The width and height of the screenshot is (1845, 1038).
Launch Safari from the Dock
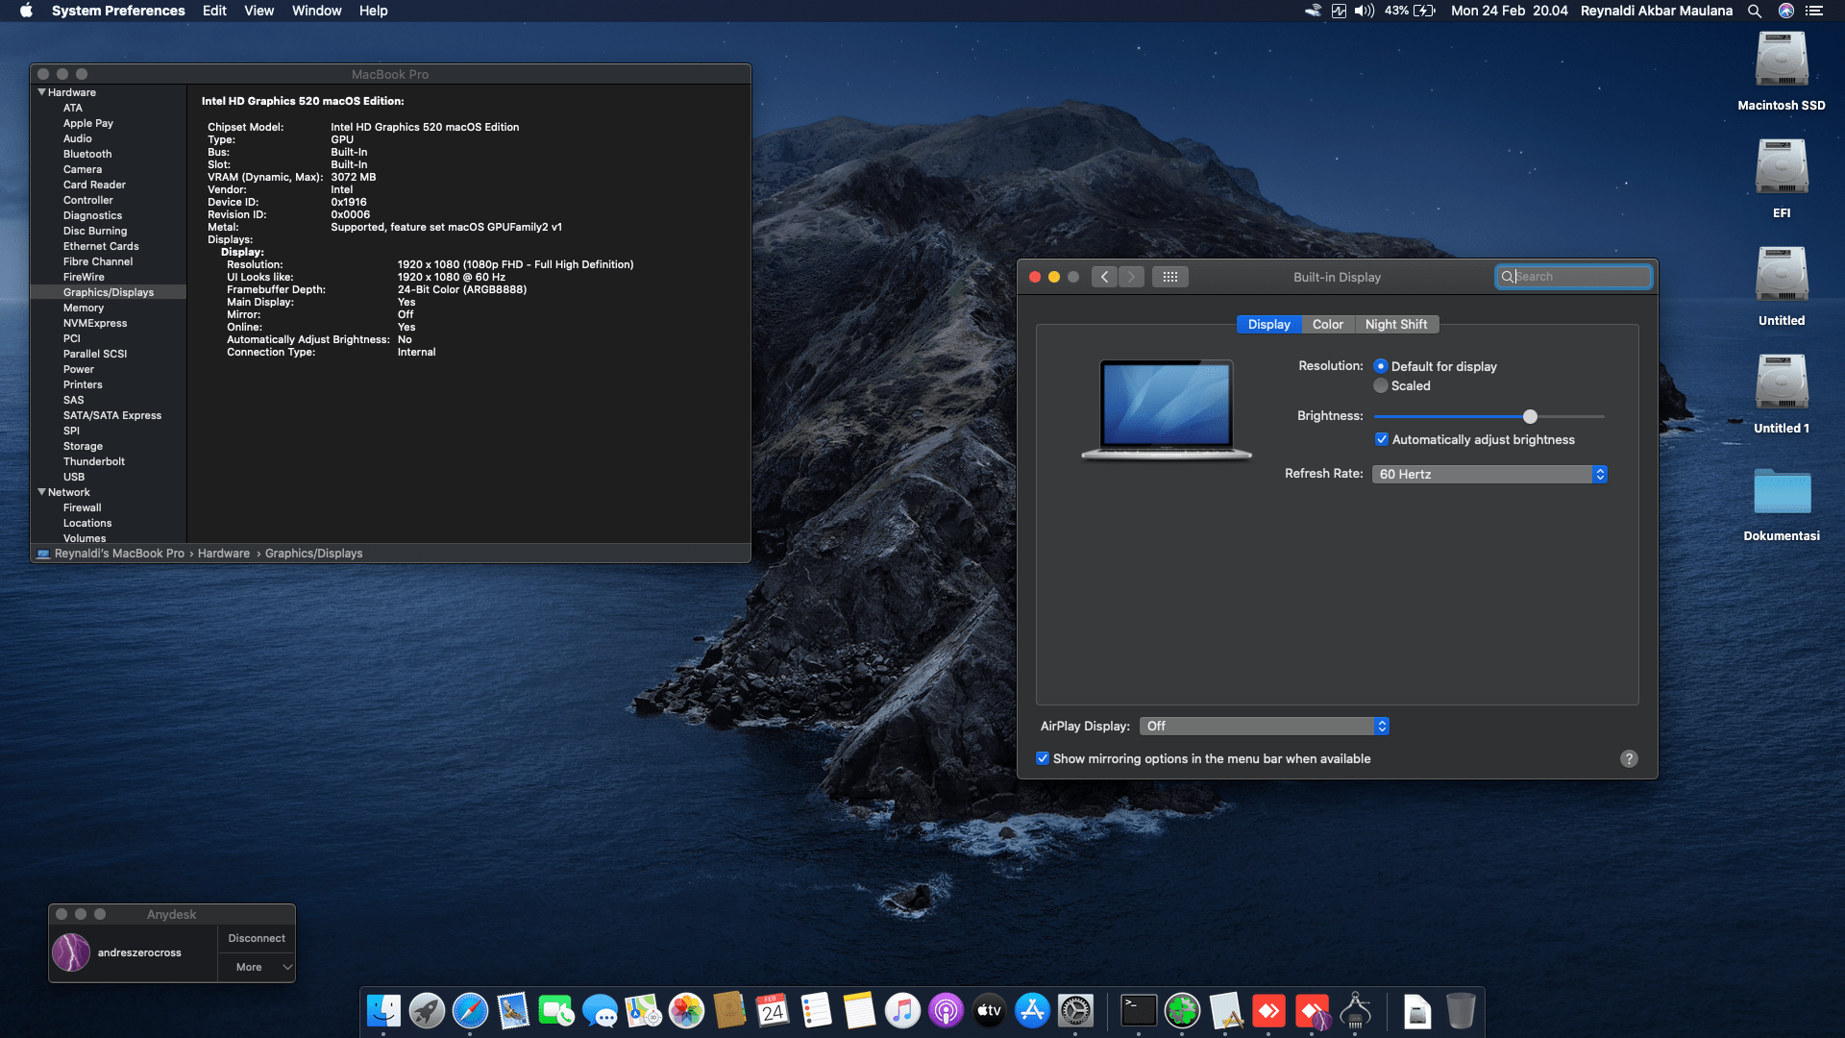470,1011
